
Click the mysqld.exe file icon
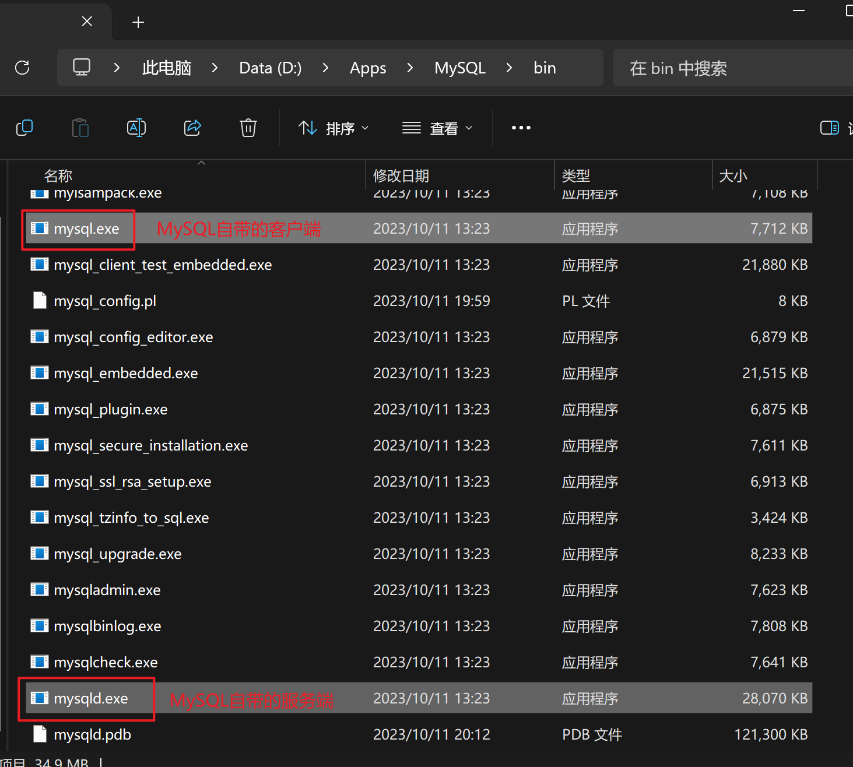click(x=40, y=698)
